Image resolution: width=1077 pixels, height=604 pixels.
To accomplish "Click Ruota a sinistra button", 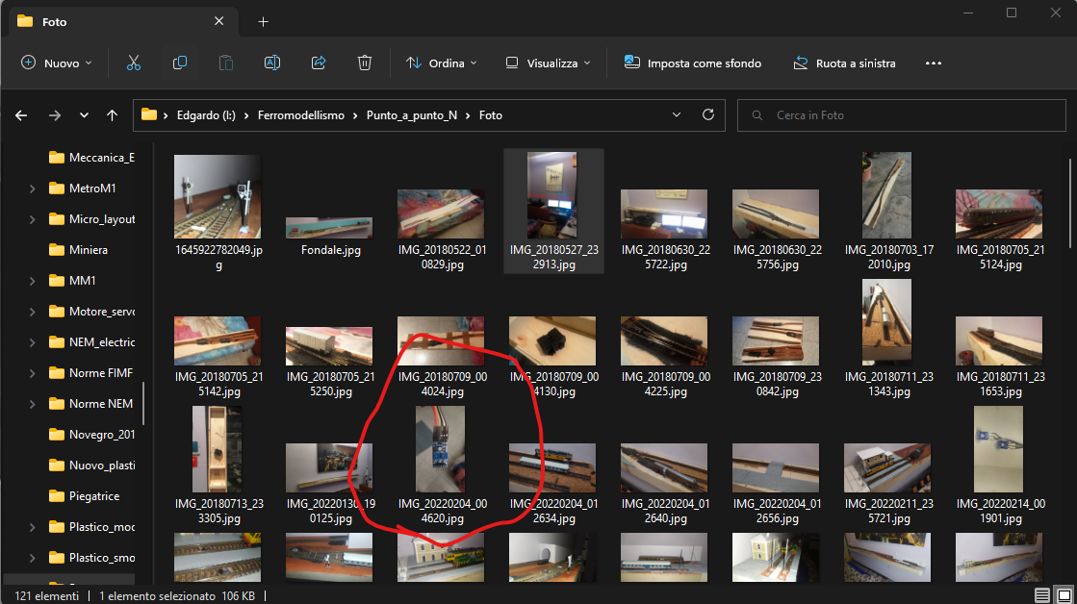I will click(x=844, y=63).
